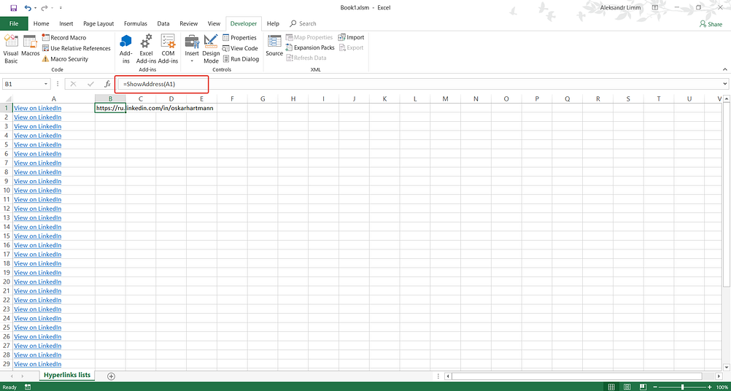Undo the last action

pos(28,7)
